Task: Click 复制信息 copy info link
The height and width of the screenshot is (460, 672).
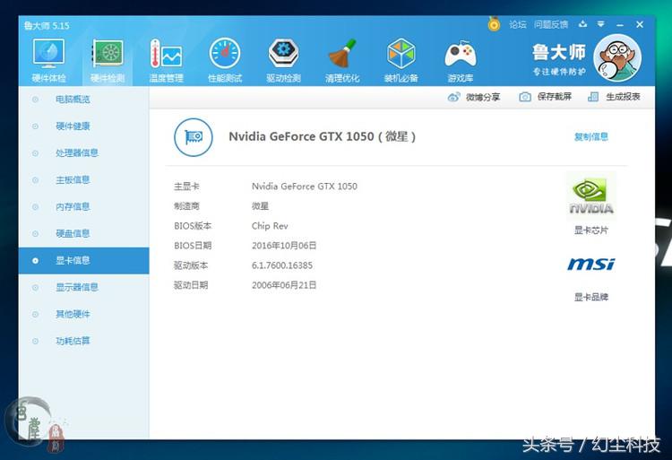Action: [x=591, y=137]
